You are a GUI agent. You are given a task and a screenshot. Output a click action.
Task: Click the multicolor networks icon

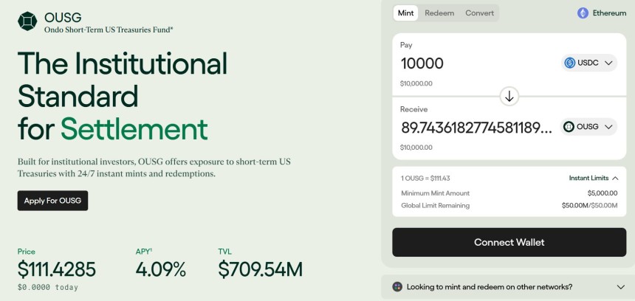[x=397, y=287]
